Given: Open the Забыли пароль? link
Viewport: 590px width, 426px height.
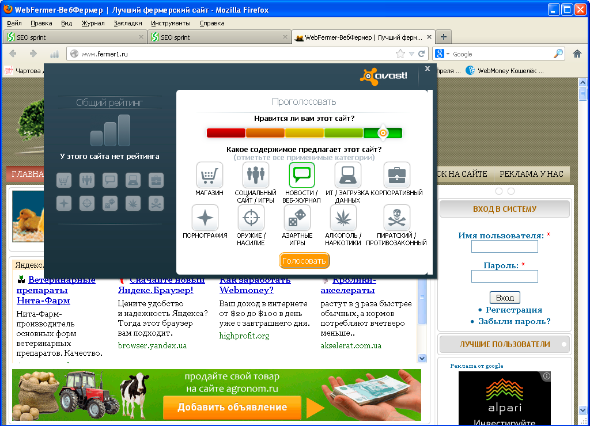Looking at the screenshot, I should coord(515,321).
